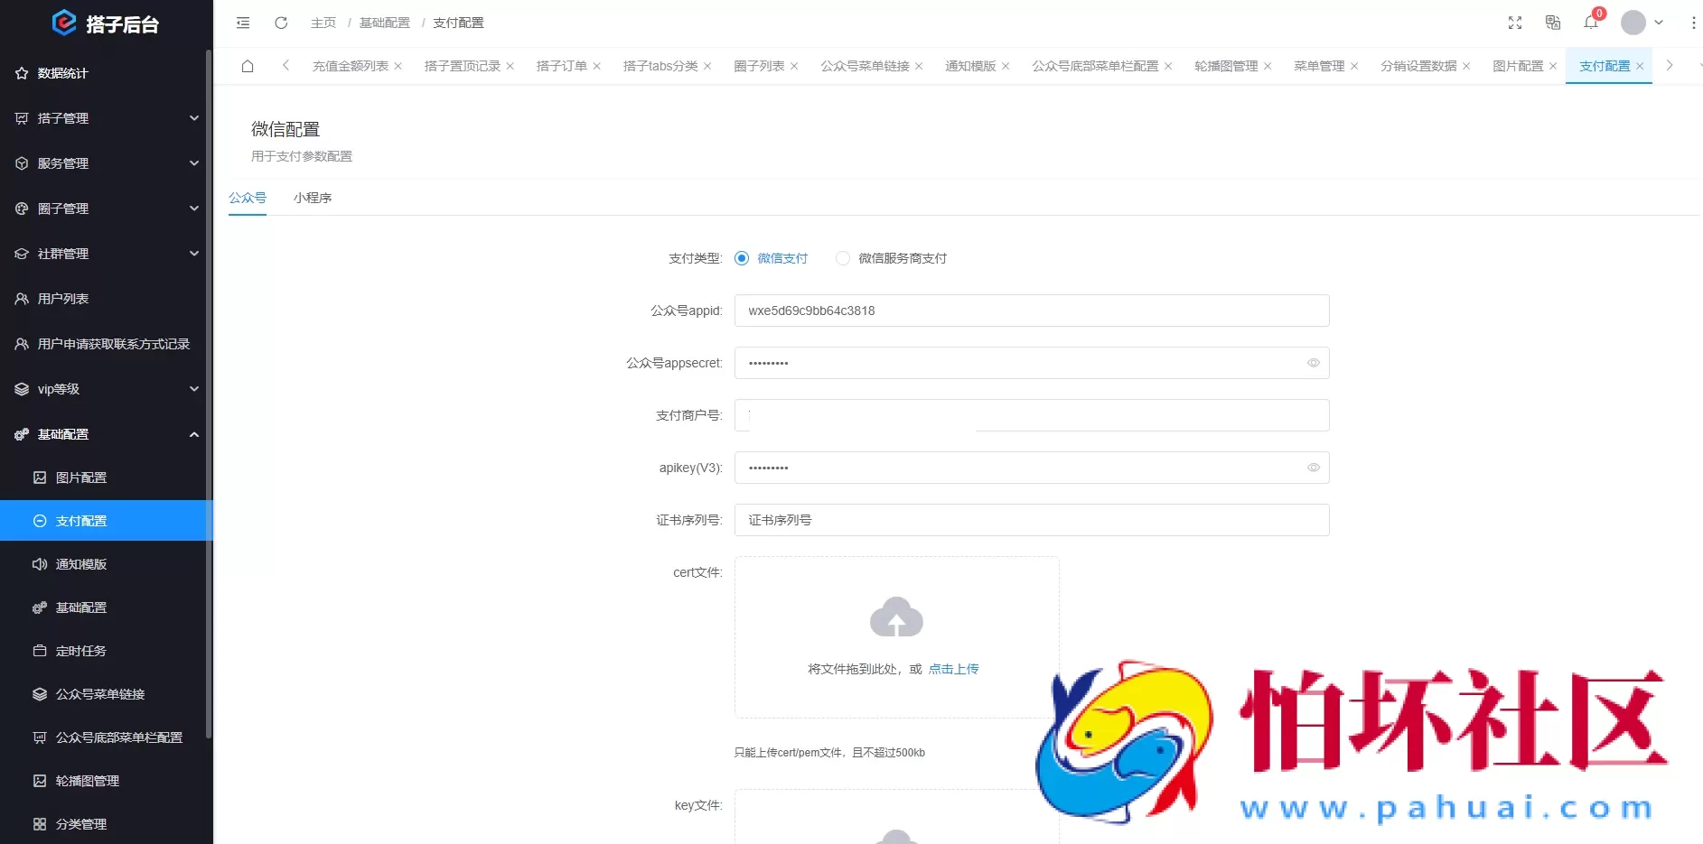Open the language translation switcher
Viewport: 1703px width, 844px height.
[1554, 23]
